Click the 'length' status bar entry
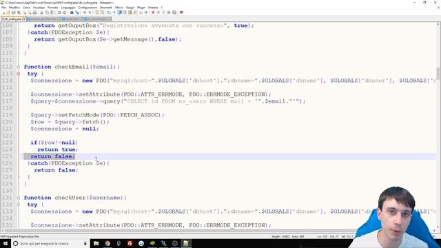Screen dimensions: 441x248 [x=280, y=237]
